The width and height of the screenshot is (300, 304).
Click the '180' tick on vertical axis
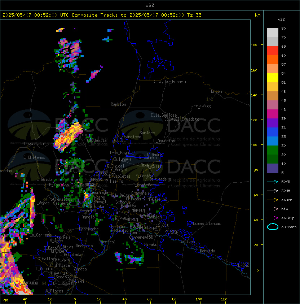point(254,45)
